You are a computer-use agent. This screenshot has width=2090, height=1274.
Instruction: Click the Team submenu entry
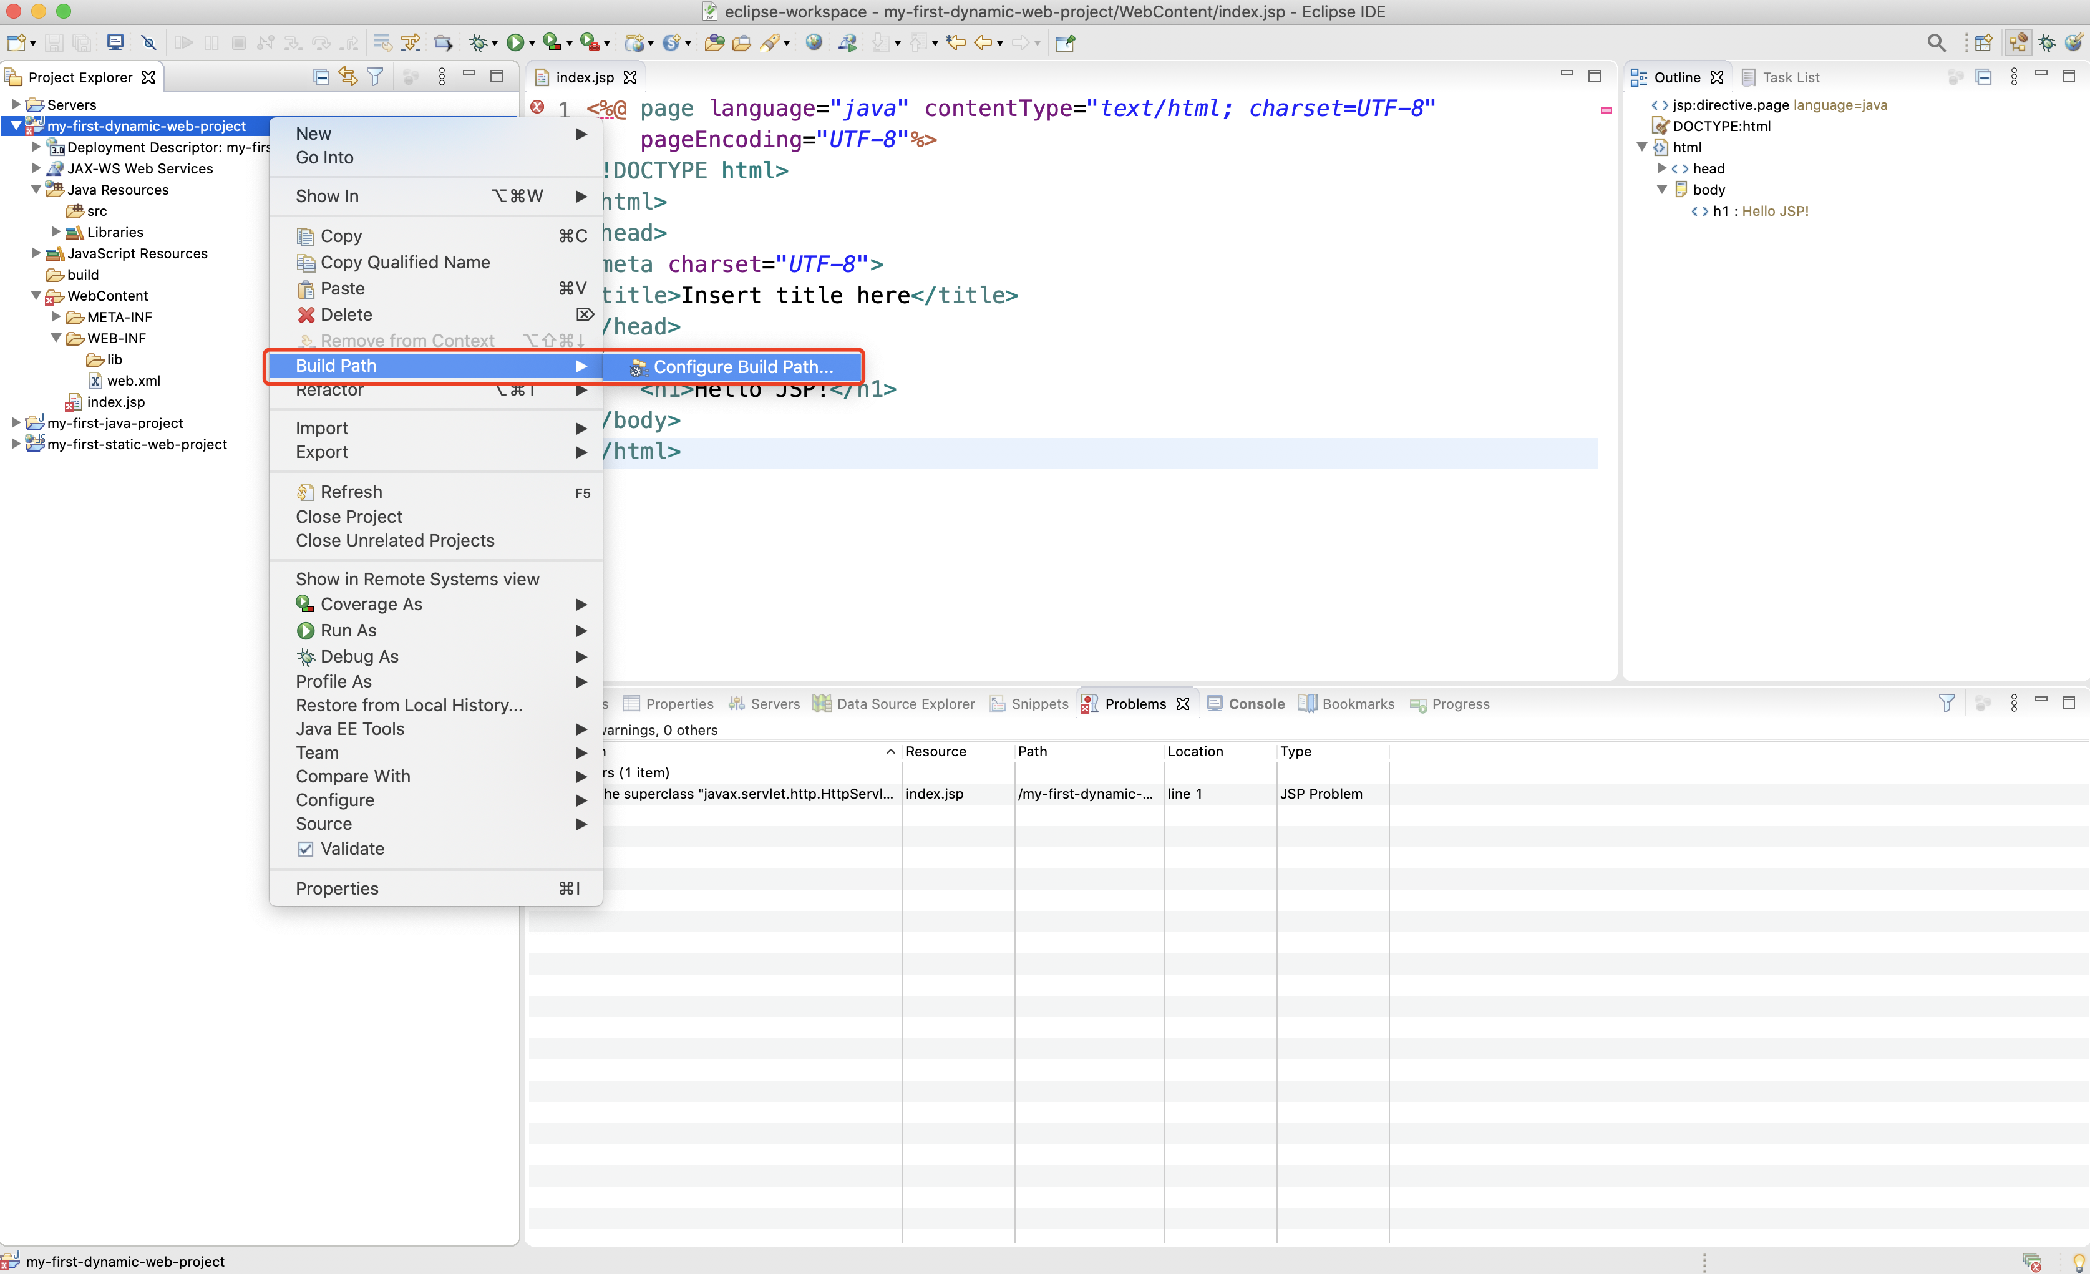[436, 752]
